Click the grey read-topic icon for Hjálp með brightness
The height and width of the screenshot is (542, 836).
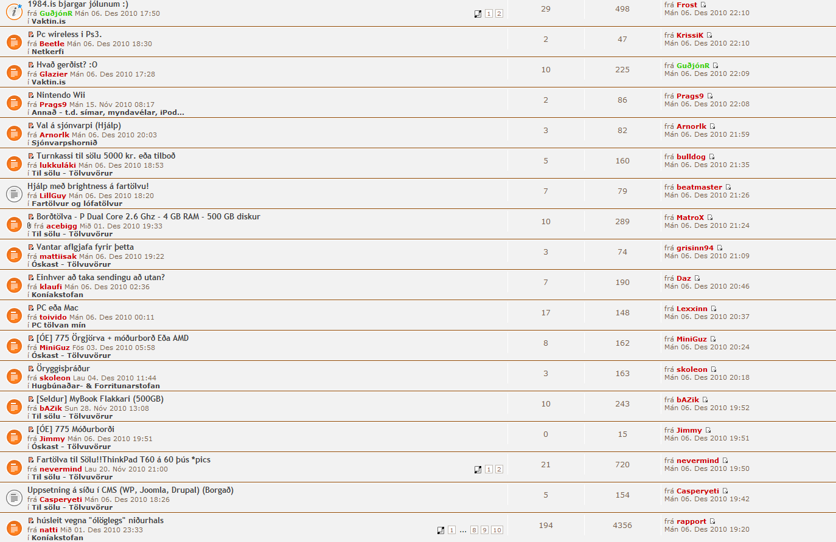14,194
